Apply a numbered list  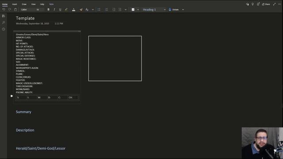[107, 10]
